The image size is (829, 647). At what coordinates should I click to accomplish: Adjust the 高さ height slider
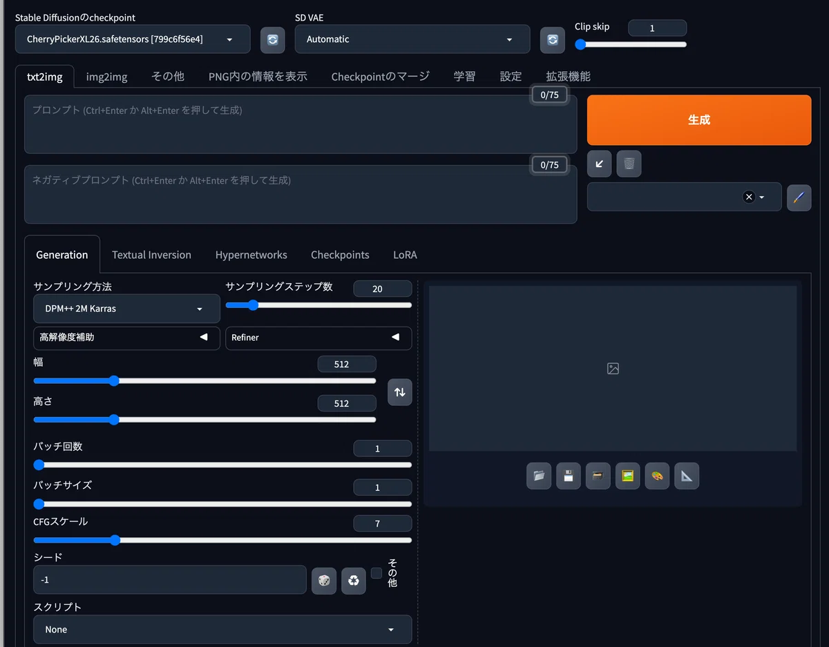point(204,419)
